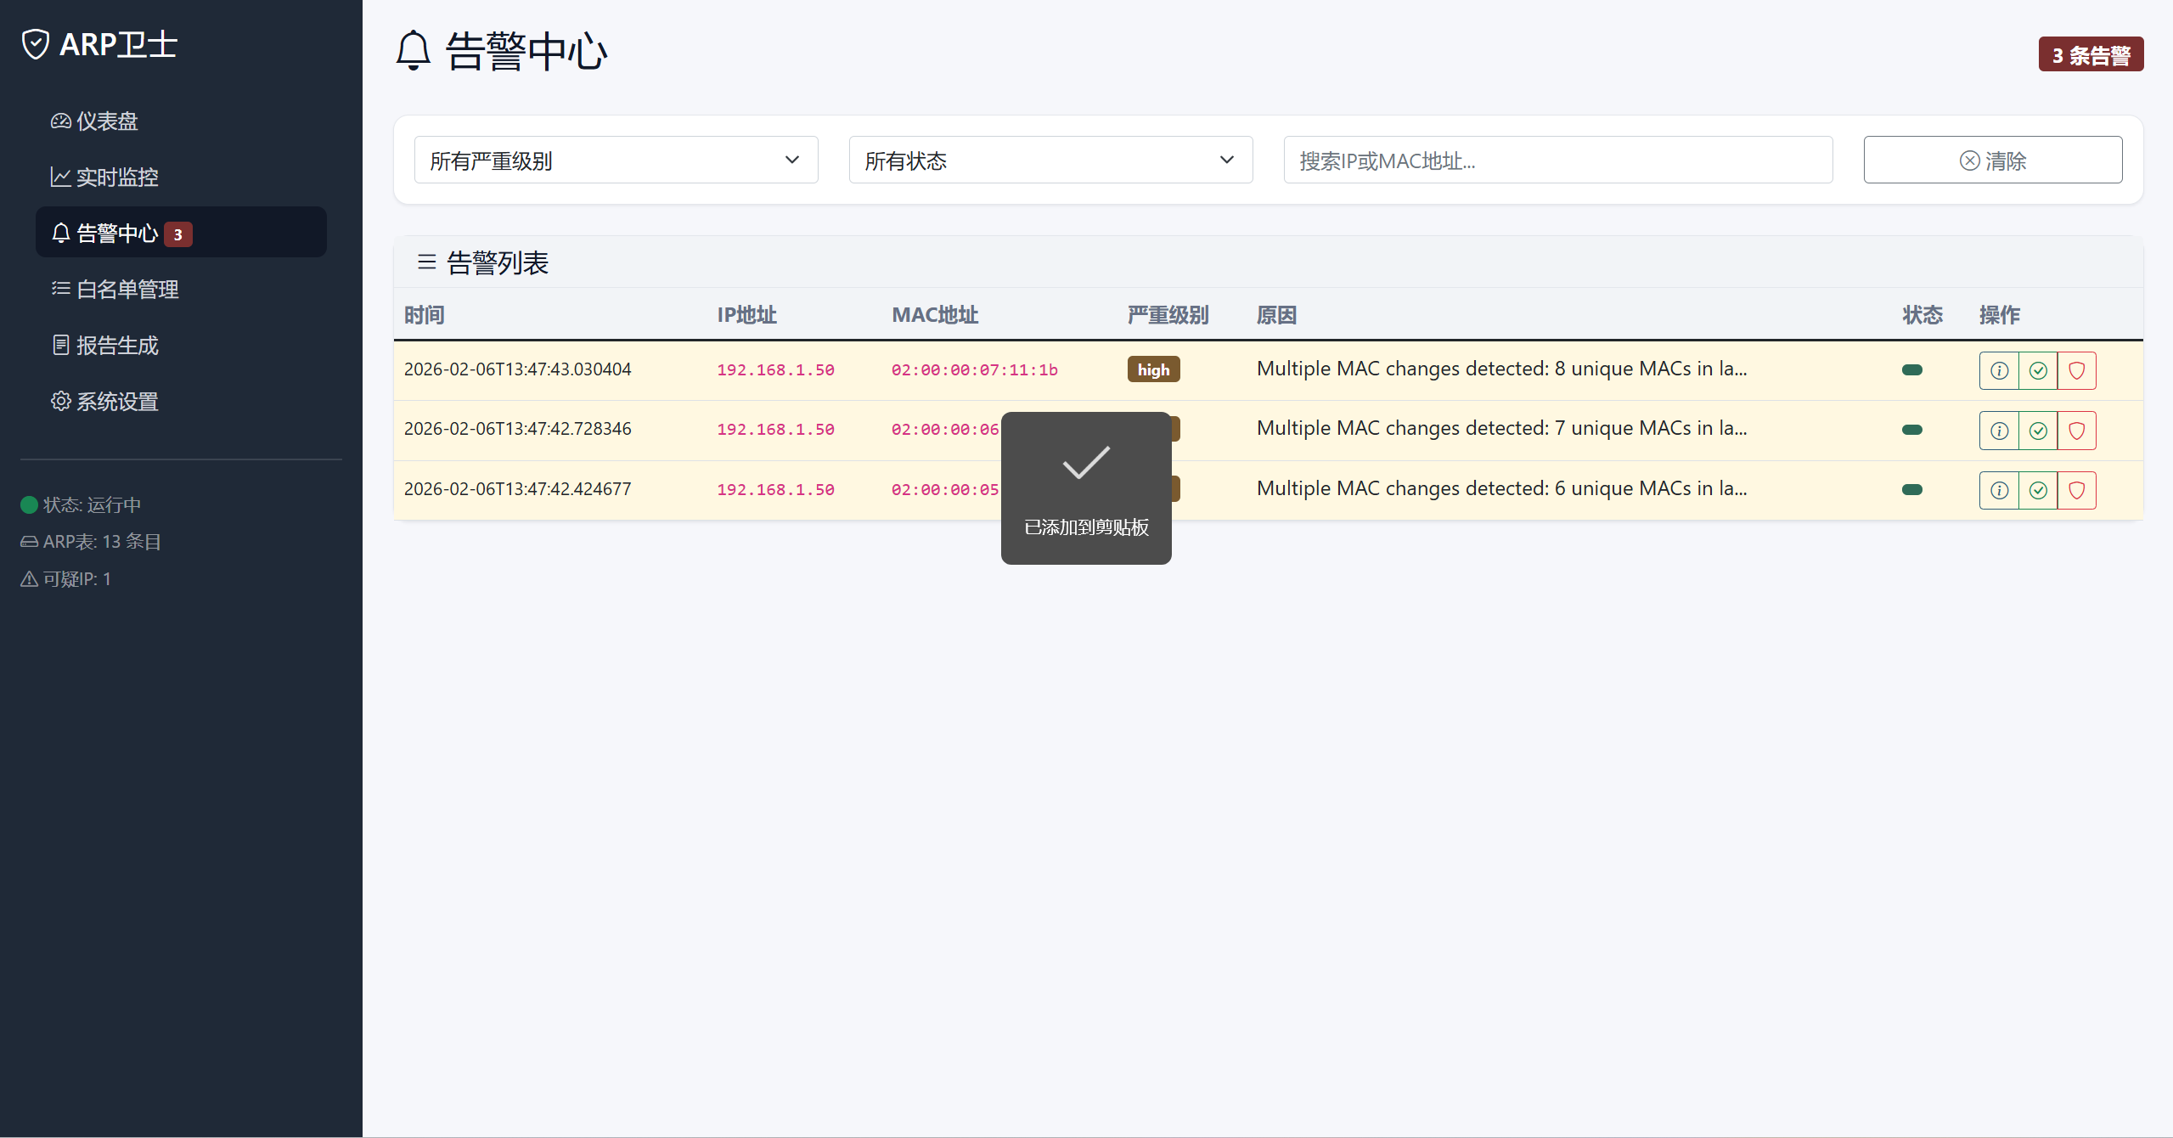The image size is (2173, 1138).
Task: Click the 3 条告警 badge at top right
Action: 2090,55
